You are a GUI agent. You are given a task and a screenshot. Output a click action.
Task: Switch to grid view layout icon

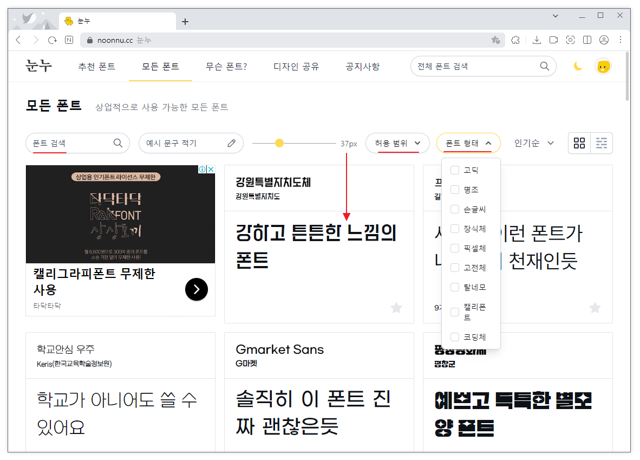point(579,143)
